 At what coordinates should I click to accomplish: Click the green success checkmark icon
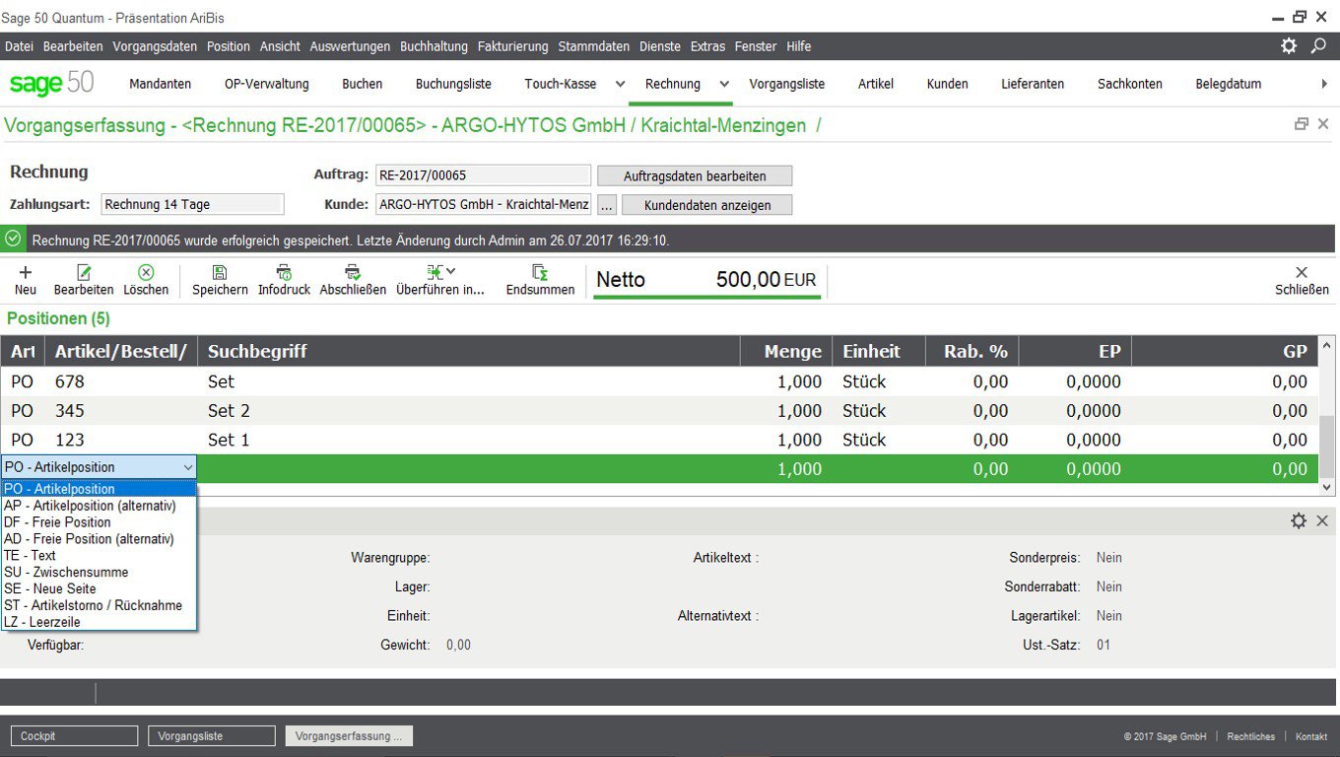pos(14,240)
